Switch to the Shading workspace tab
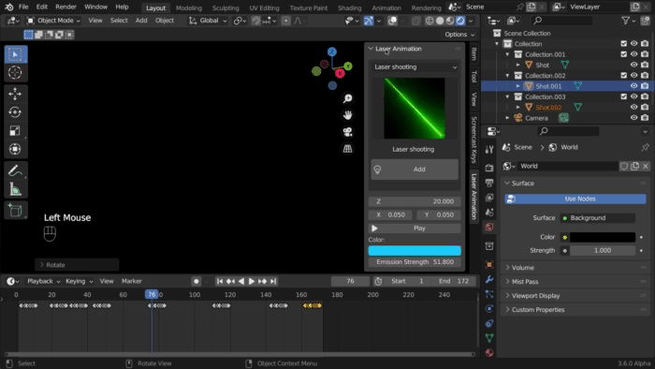This screenshot has height=369, width=655. click(x=349, y=7)
